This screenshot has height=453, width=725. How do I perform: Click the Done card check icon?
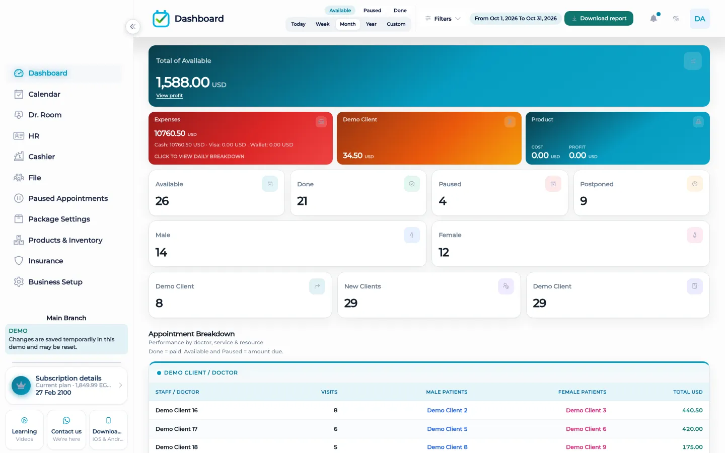tap(412, 184)
